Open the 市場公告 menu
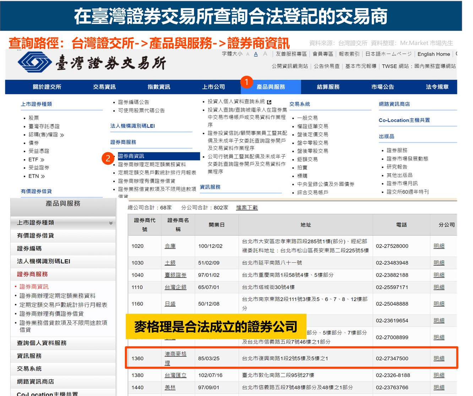This screenshot has height=396, width=473. click(382, 87)
